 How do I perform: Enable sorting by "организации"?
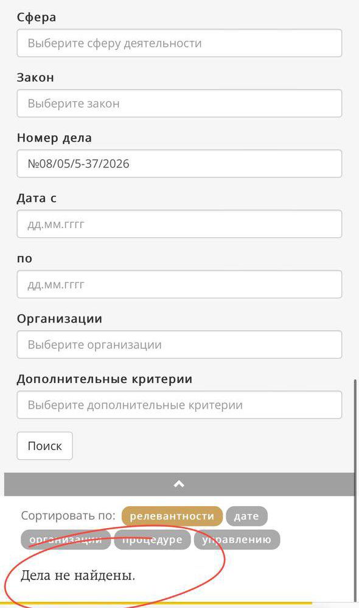pyautogui.click(x=66, y=539)
